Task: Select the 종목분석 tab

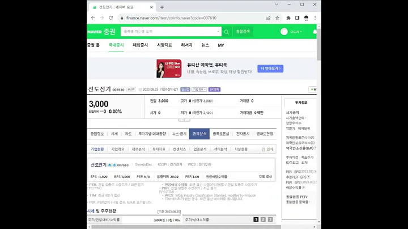Action: [199, 134]
